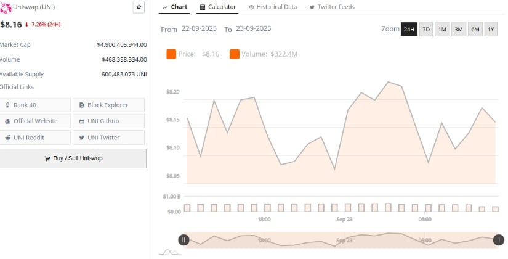
Task: Open the UNI Github link
Action: (x=108, y=121)
